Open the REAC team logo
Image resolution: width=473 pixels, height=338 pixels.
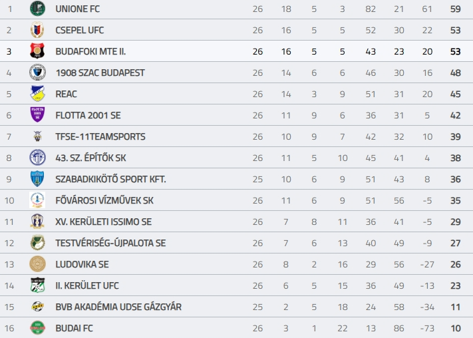coord(37,94)
